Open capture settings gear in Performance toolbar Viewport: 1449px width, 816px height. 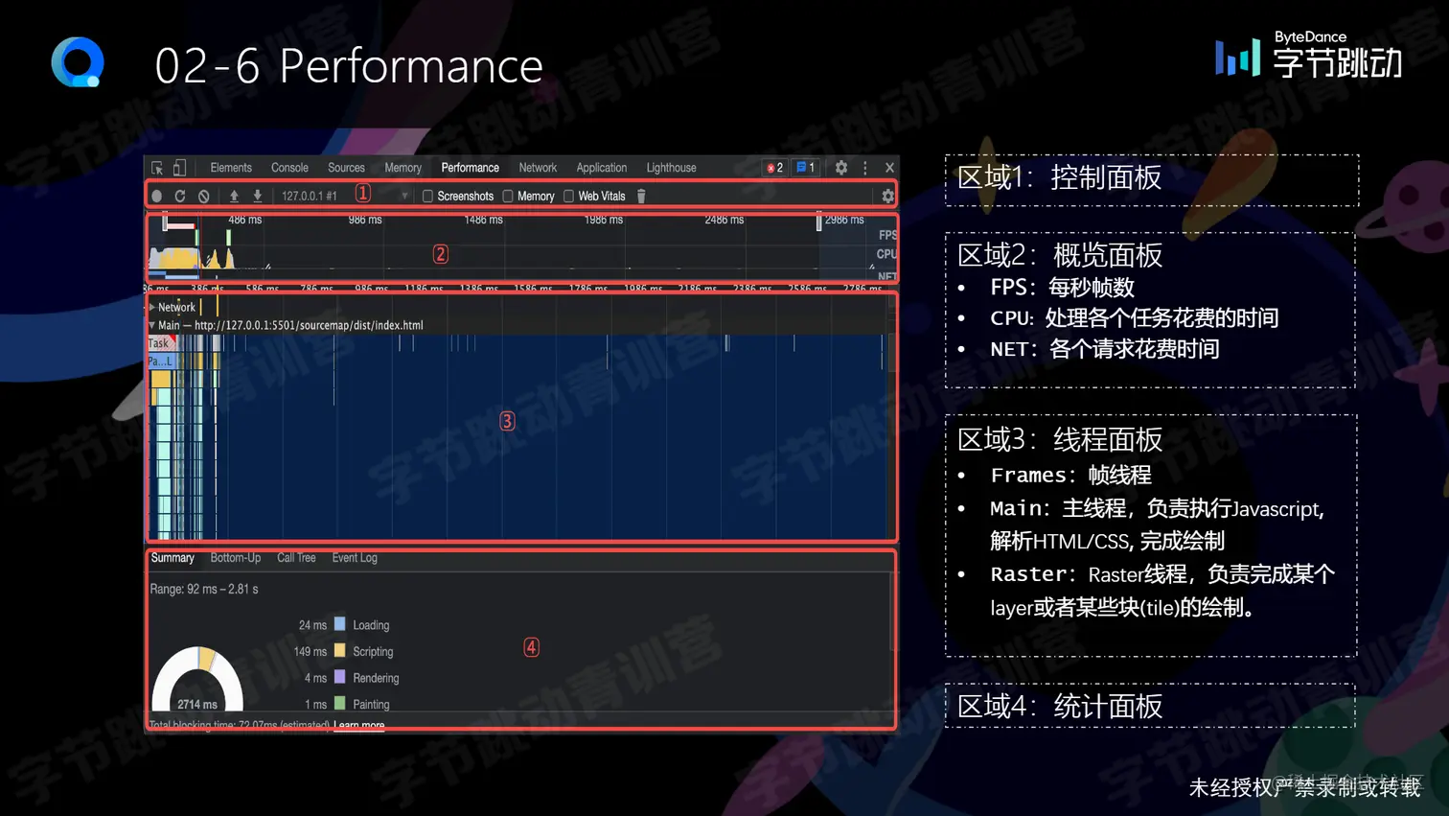pos(887,196)
